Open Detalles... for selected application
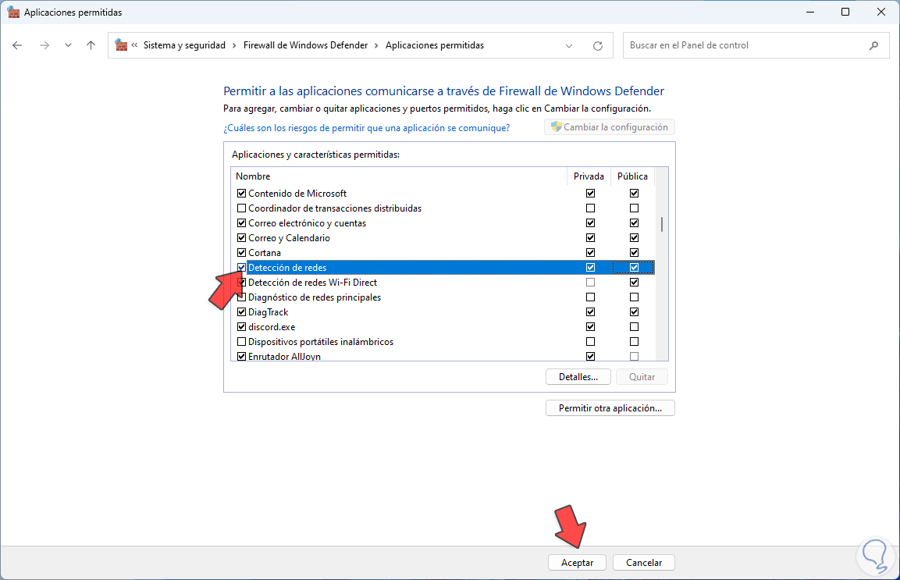This screenshot has height=580, width=900. tap(578, 377)
